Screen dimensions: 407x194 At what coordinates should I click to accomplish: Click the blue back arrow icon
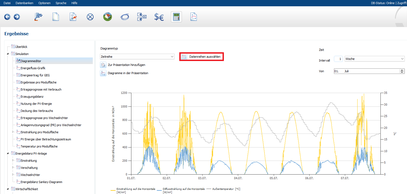(7, 17)
